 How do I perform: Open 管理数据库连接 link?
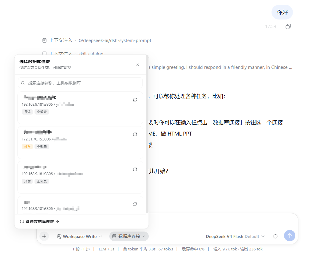pyautogui.click(x=39, y=221)
